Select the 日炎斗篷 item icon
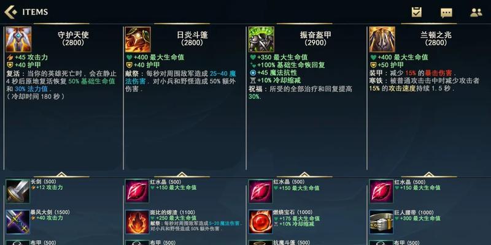Image resolution: width=491 pixels, height=245 pixels. [137, 39]
